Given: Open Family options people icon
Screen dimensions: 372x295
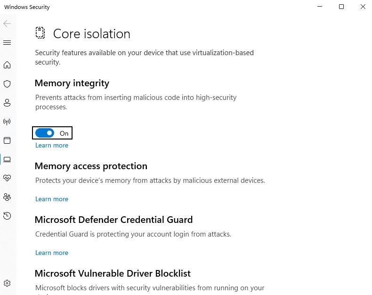Looking at the screenshot, I should click(x=7, y=197).
